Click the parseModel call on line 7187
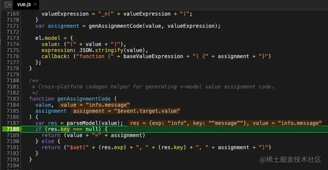The width and height of the screenshot is (328, 170). [82, 123]
